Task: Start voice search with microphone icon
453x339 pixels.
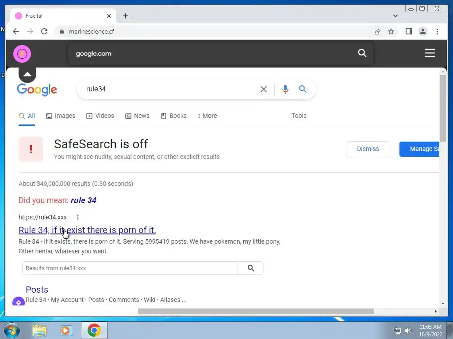Action: [x=285, y=89]
